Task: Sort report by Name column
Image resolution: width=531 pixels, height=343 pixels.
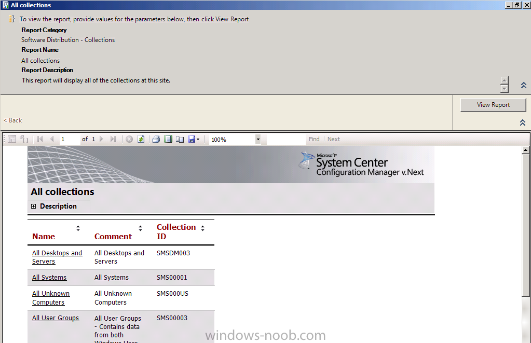Action: coord(78,228)
